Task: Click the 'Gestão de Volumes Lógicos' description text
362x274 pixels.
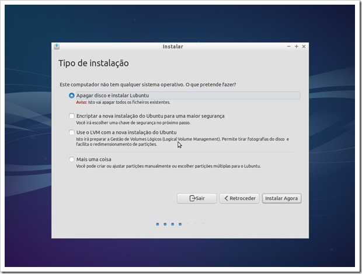Action: pos(182,142)
